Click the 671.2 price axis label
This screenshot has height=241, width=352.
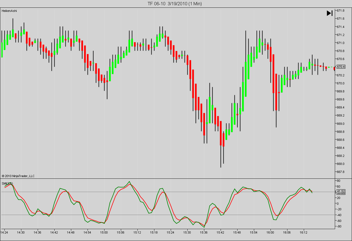341,35
